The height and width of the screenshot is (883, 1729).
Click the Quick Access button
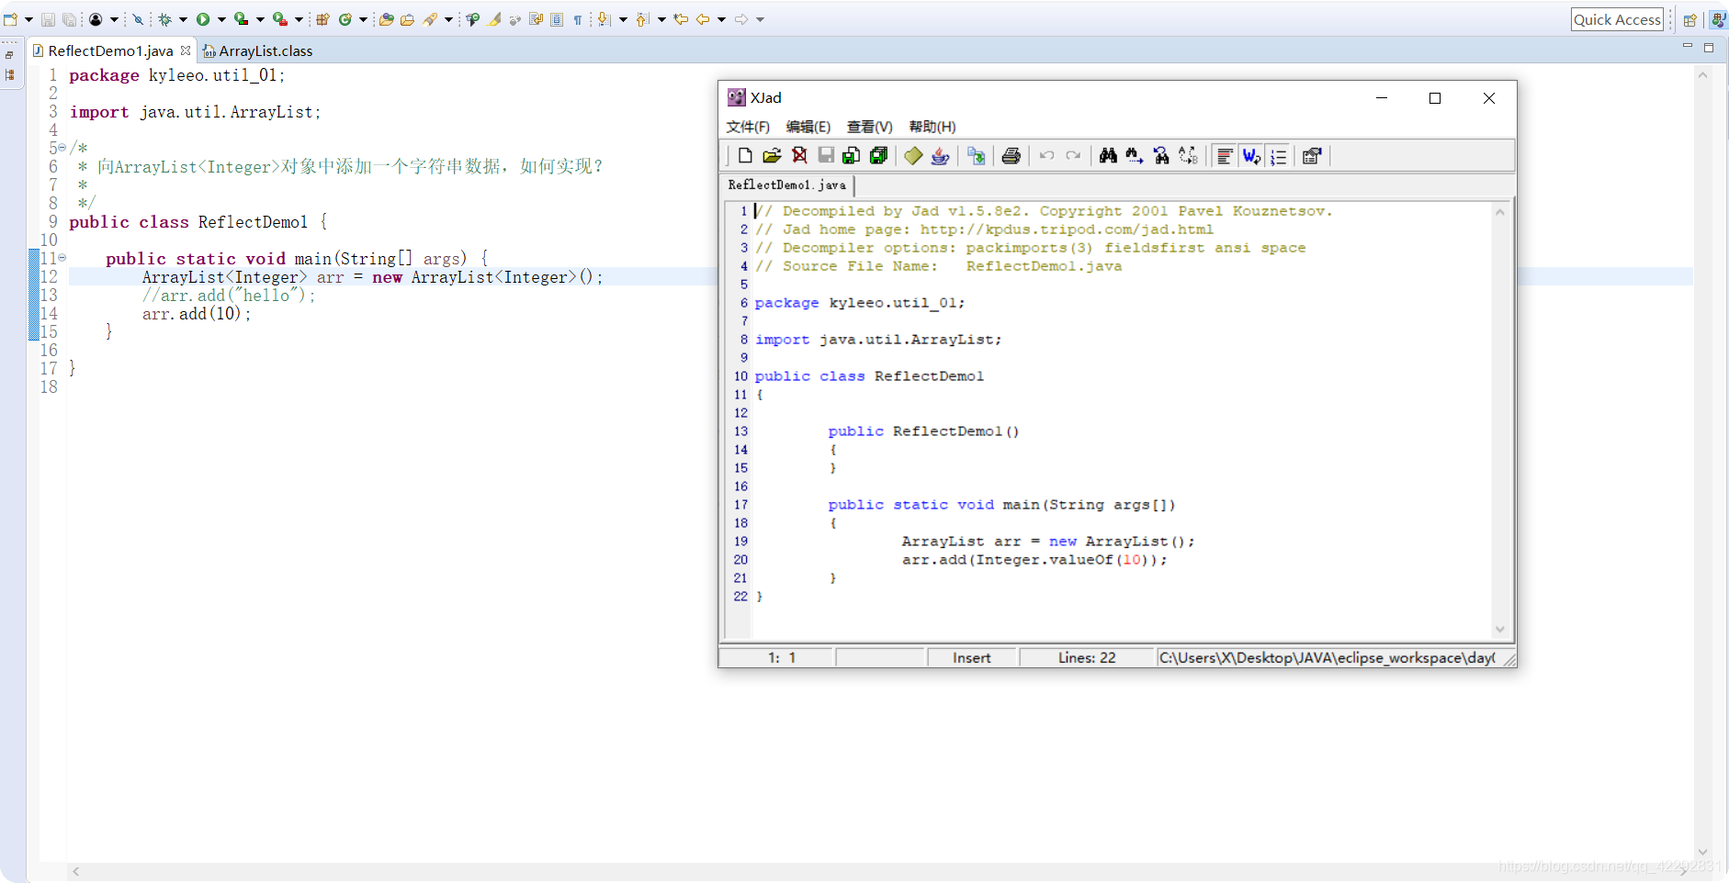(x=1616, y=18)
